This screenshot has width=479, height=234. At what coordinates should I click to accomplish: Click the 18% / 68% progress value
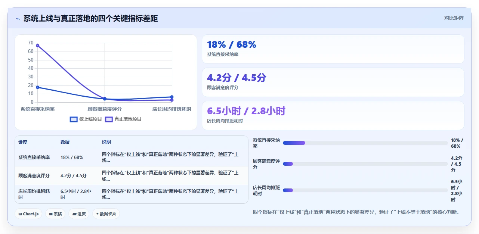tap(457, 143)
